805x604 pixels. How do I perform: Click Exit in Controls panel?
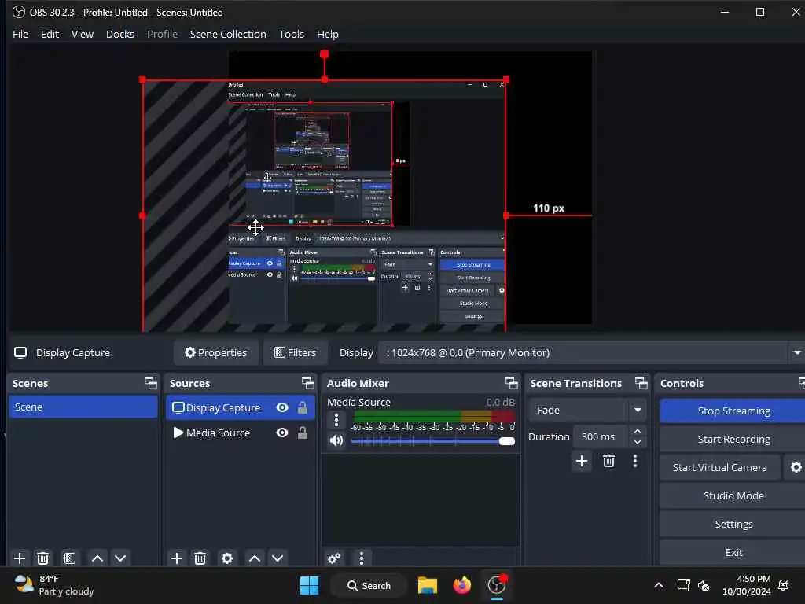pos(733,552)
